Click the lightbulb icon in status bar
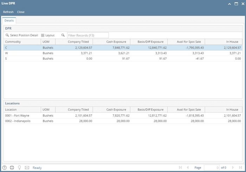This screenshot has width=246, height=172. (19, 167)
